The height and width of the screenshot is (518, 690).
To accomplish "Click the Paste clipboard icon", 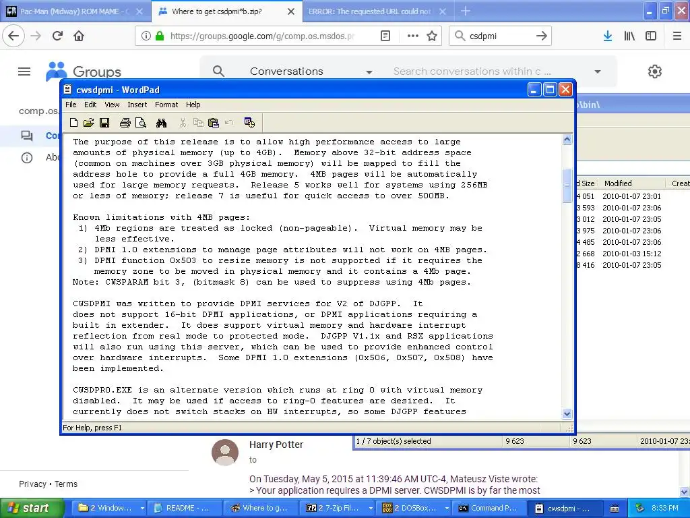I will pyautogui.click(x=214, y=123).
